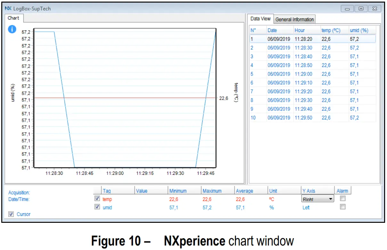Select data row with hour 11:29:10

click(312, 83)
